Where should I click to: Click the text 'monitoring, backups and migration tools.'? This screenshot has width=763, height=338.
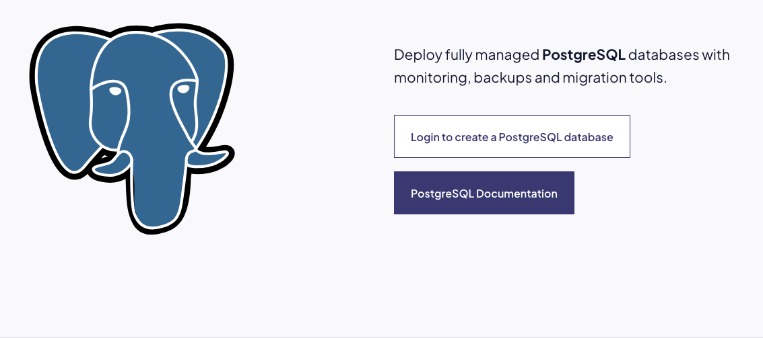(x=530, y=78)
